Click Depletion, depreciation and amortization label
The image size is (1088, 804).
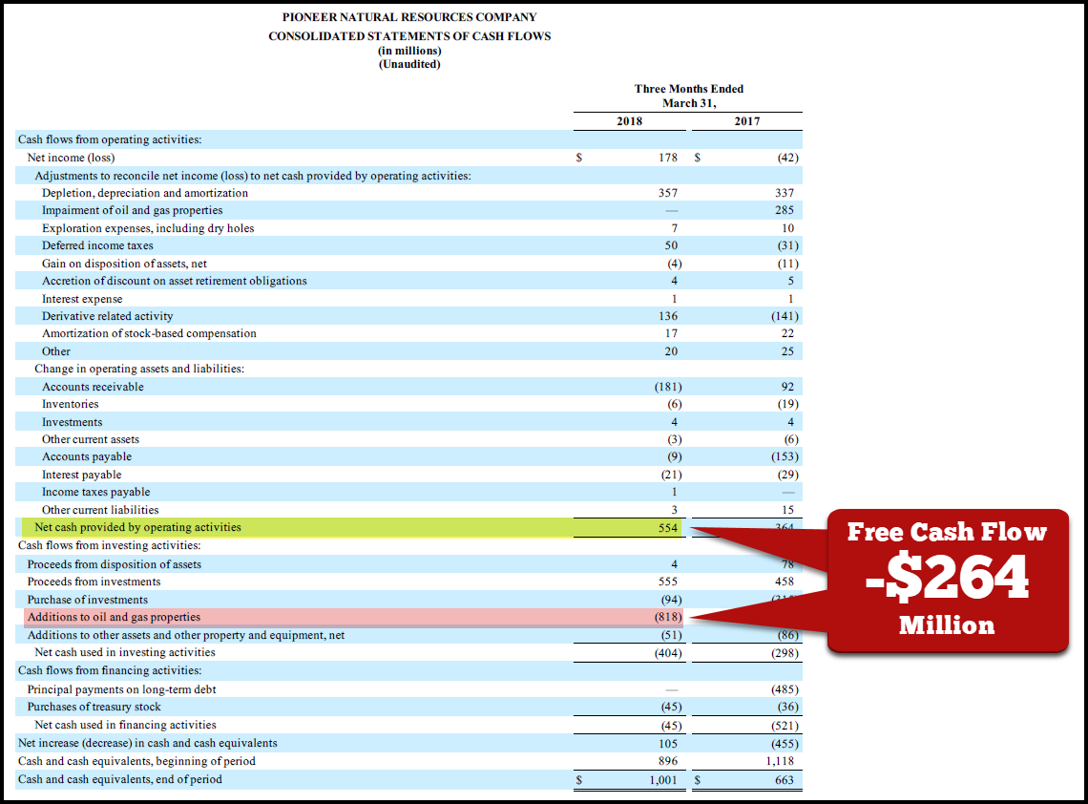point(145,193)
